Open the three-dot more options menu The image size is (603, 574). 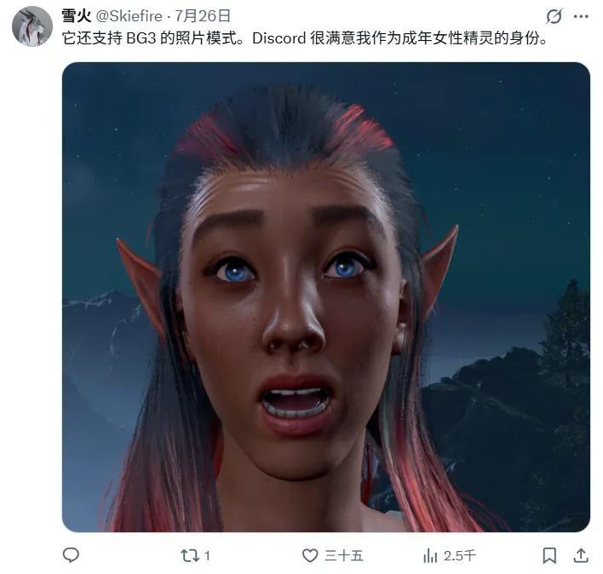pos(581,16)
